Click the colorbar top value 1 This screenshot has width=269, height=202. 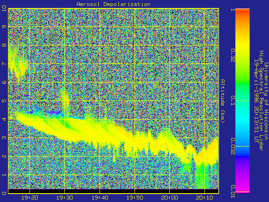233,10
